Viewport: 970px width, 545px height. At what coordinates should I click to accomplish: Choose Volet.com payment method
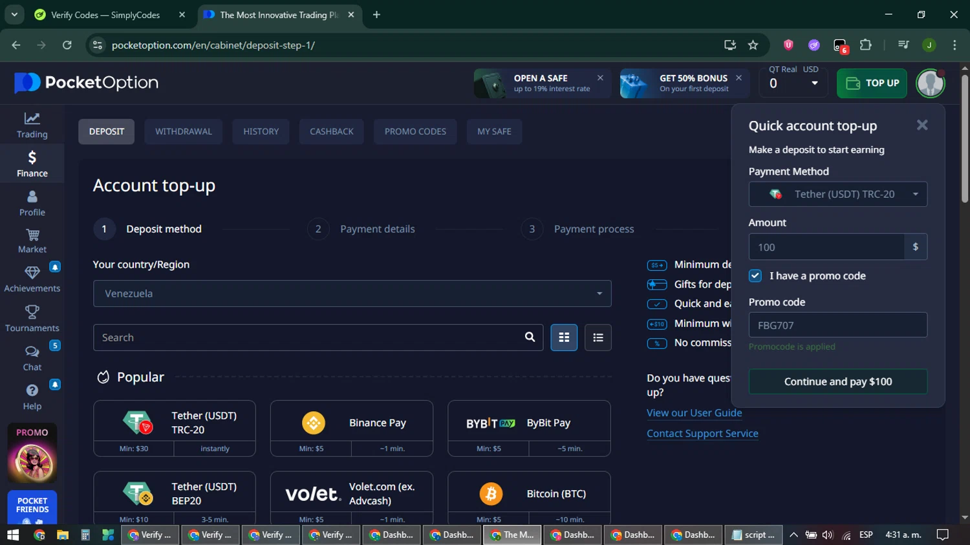[351, 498]
